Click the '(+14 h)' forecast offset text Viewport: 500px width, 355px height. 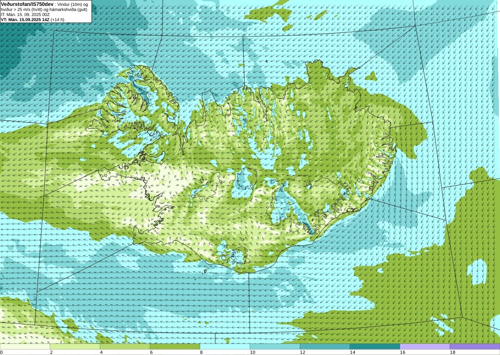click(57, 20)
